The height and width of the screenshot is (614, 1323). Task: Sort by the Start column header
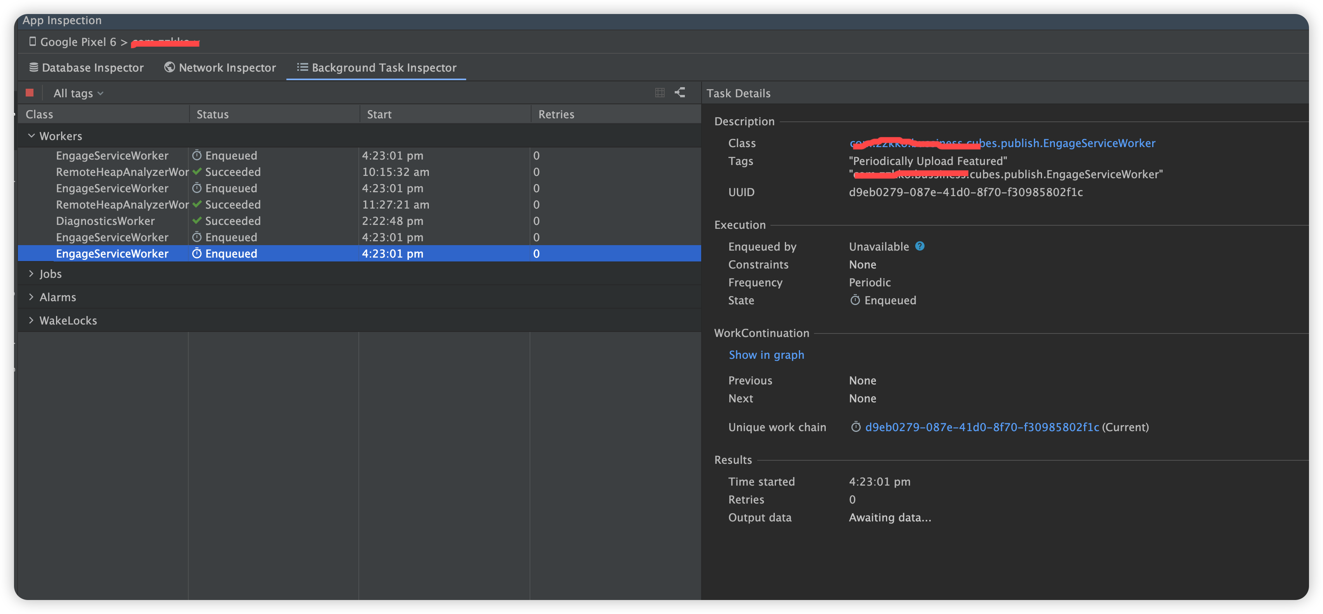pos(379,114)
